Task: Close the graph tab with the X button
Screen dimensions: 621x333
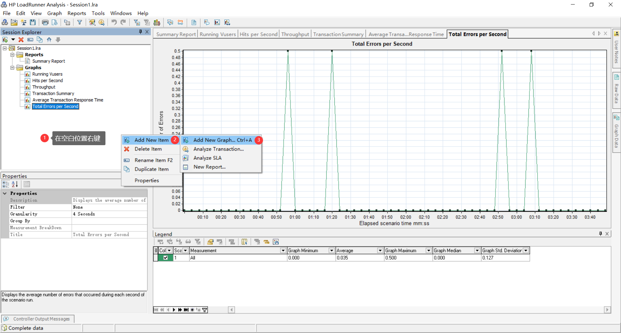Action: 605,33
